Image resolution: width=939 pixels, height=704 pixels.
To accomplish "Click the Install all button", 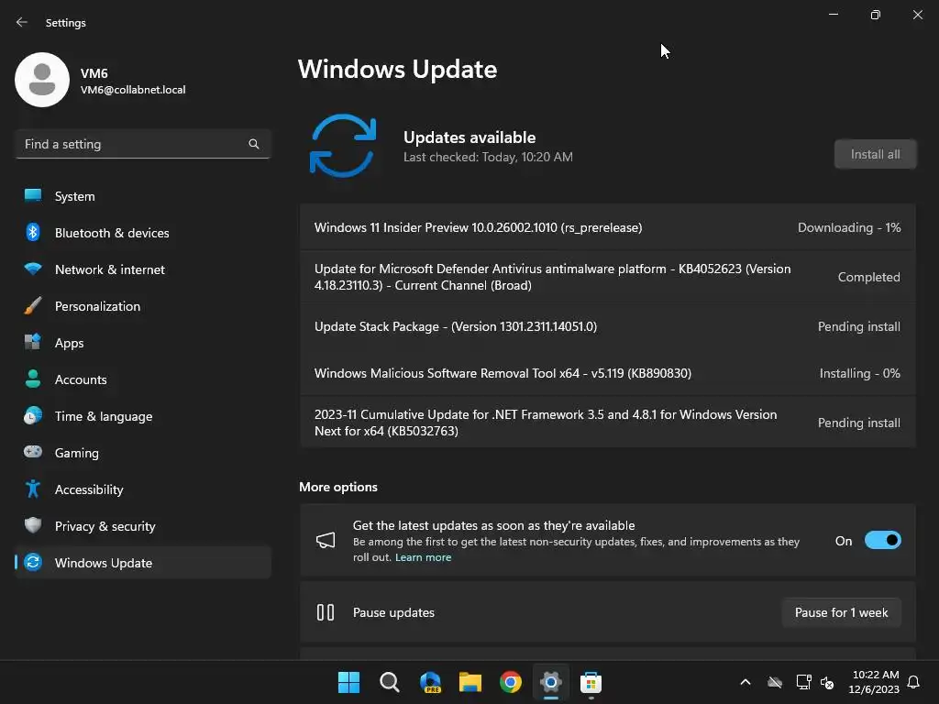I will tap(875, 154).
